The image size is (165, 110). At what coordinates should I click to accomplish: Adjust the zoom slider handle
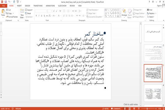point(147,109)
